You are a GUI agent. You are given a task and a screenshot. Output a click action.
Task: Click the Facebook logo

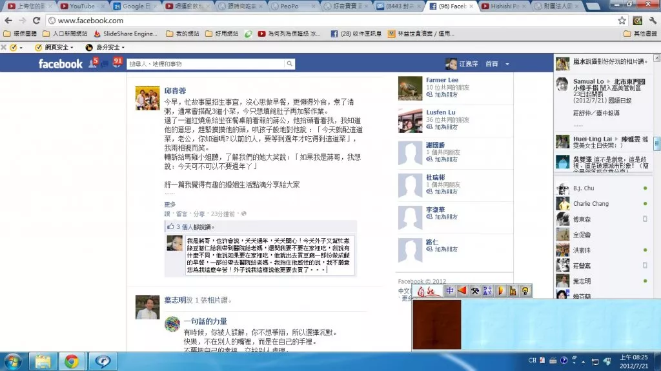60,64
